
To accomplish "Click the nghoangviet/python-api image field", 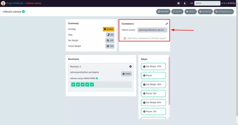I will point(152,30).
